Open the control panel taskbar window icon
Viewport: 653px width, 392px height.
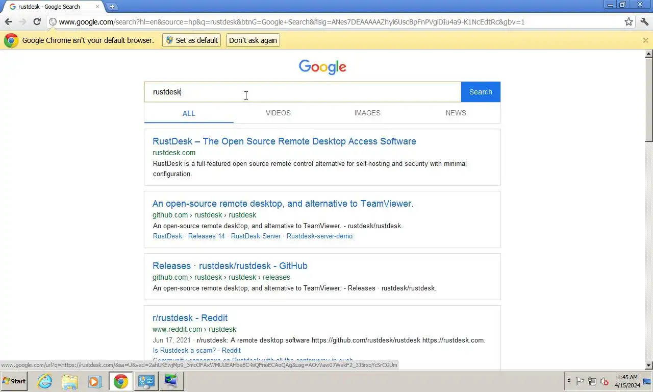(x=146, y=381)
